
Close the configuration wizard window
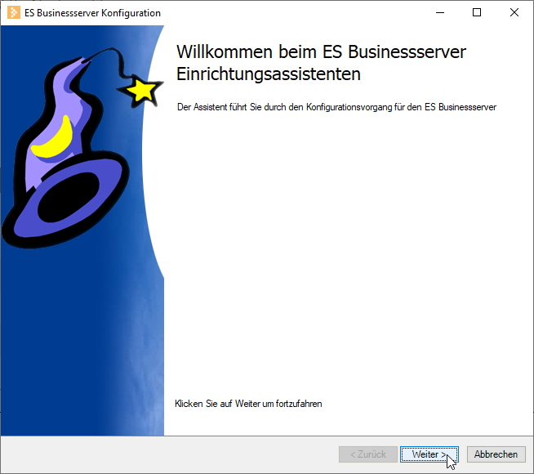tap(514, 12)
